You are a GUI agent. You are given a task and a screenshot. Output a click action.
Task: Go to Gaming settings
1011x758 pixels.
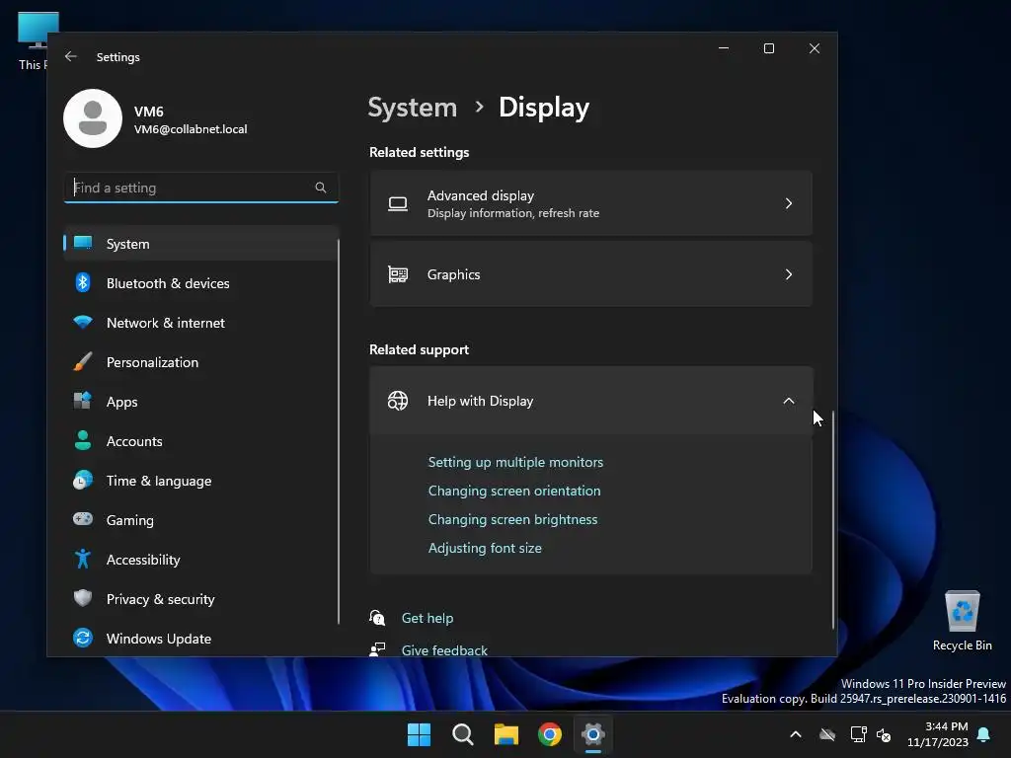(201, 519)
